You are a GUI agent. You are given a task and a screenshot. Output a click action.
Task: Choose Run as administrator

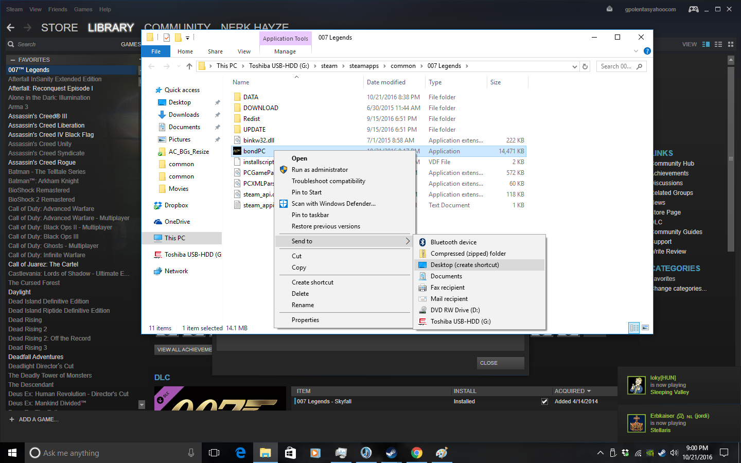[x=320, y=170]
